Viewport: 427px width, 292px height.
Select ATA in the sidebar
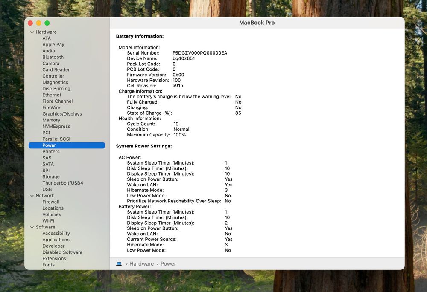click(47, 38)
